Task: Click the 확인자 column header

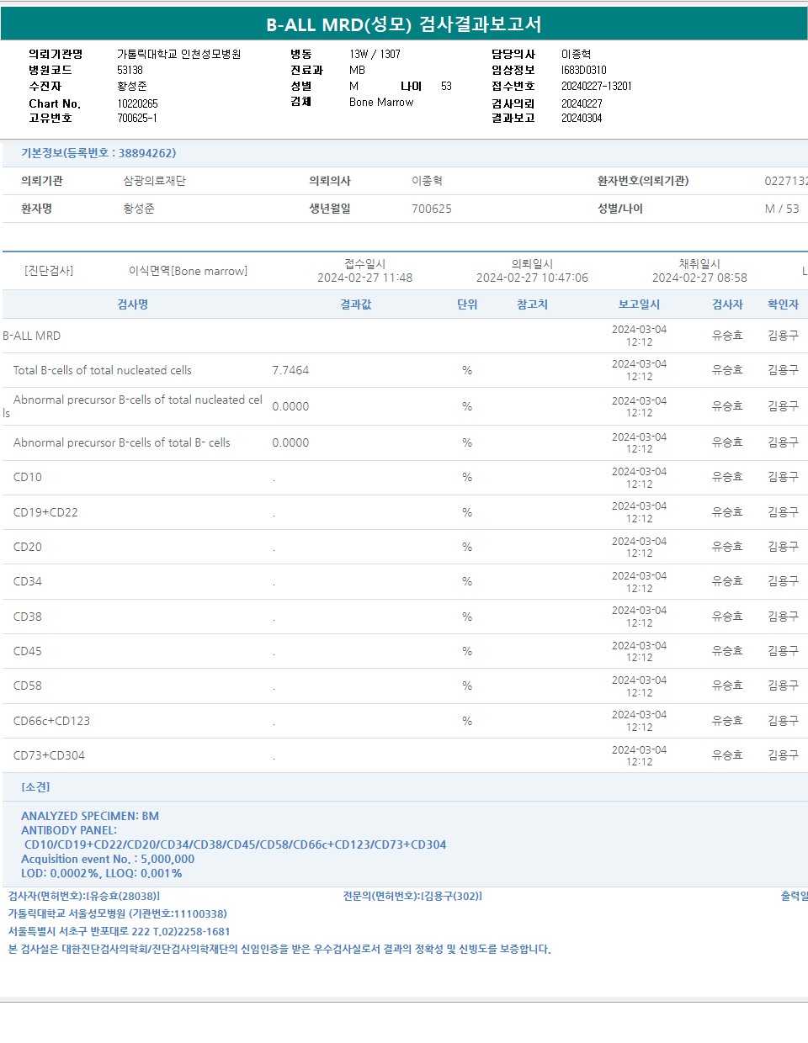Action: click(x=783, y=304)
